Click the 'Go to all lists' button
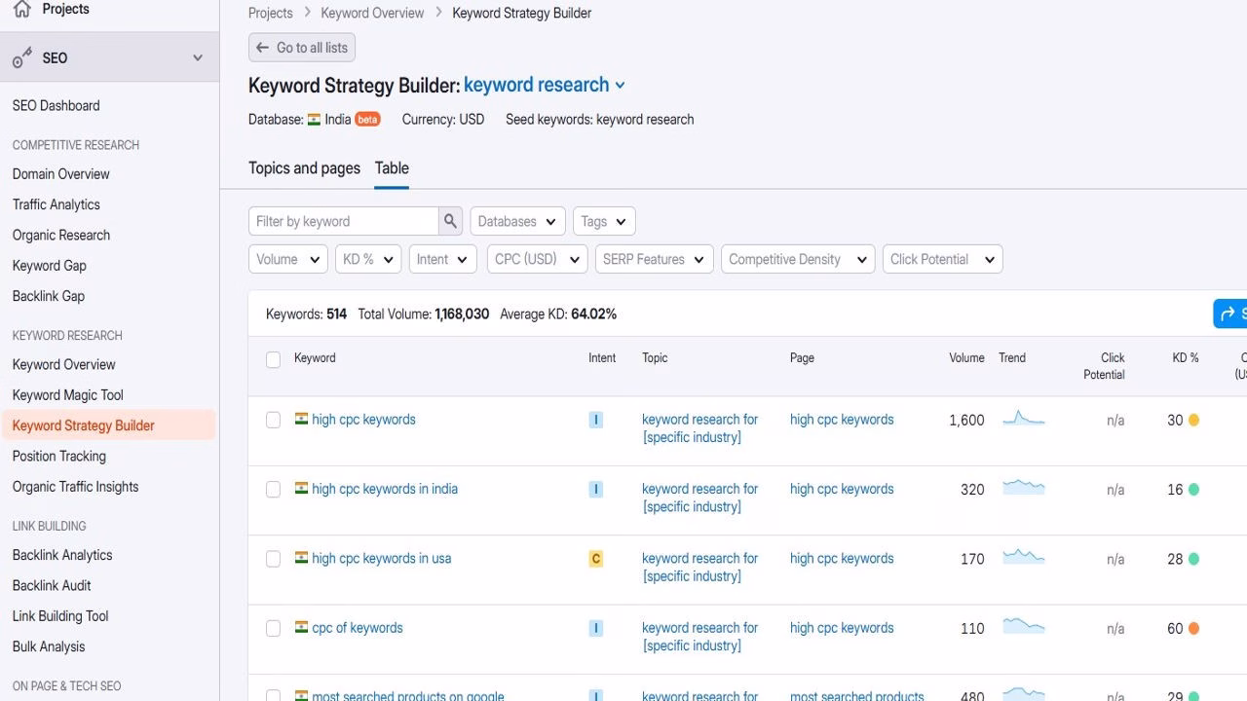The image size is (1247, 701). (x=302, y=47)
